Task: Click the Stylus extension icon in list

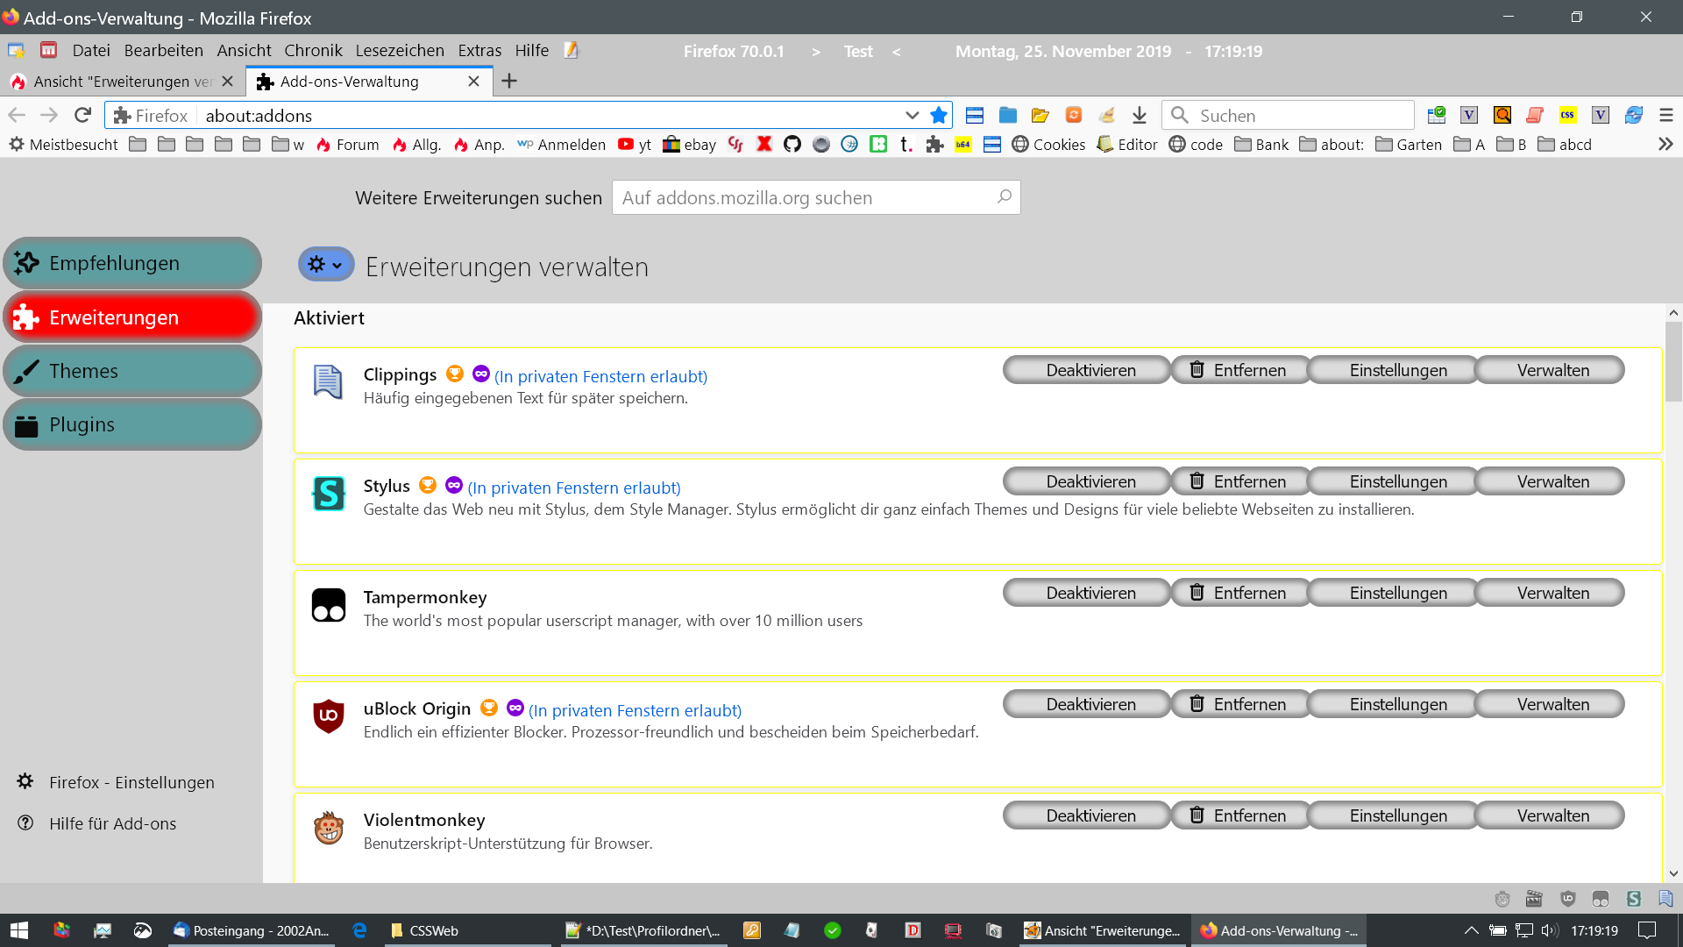Action: [329, 494]
